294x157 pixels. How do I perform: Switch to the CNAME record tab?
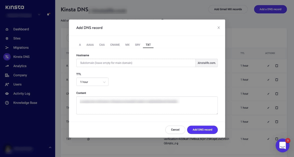click(115, 45)
